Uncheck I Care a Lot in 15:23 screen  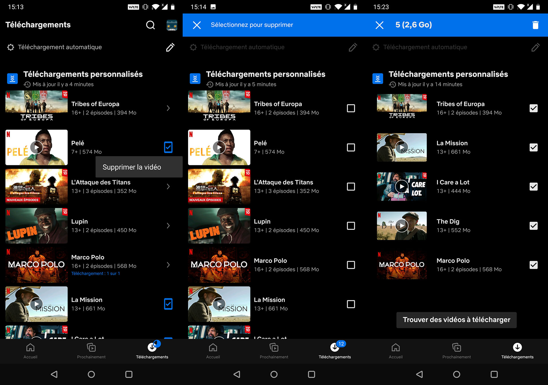pos(533,187)
